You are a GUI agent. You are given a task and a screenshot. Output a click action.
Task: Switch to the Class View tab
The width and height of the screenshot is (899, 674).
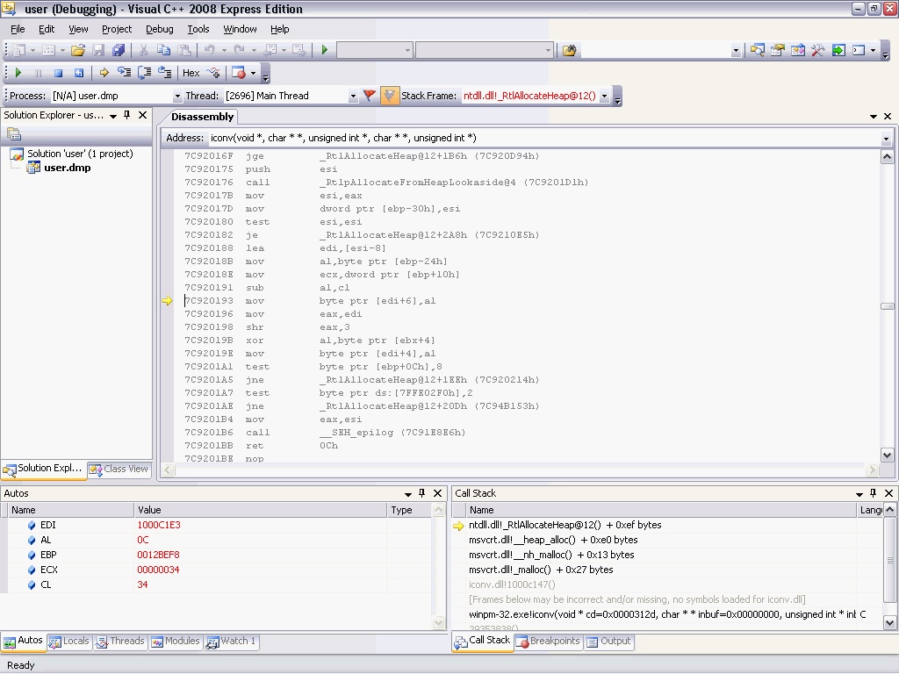coord(119,469)
